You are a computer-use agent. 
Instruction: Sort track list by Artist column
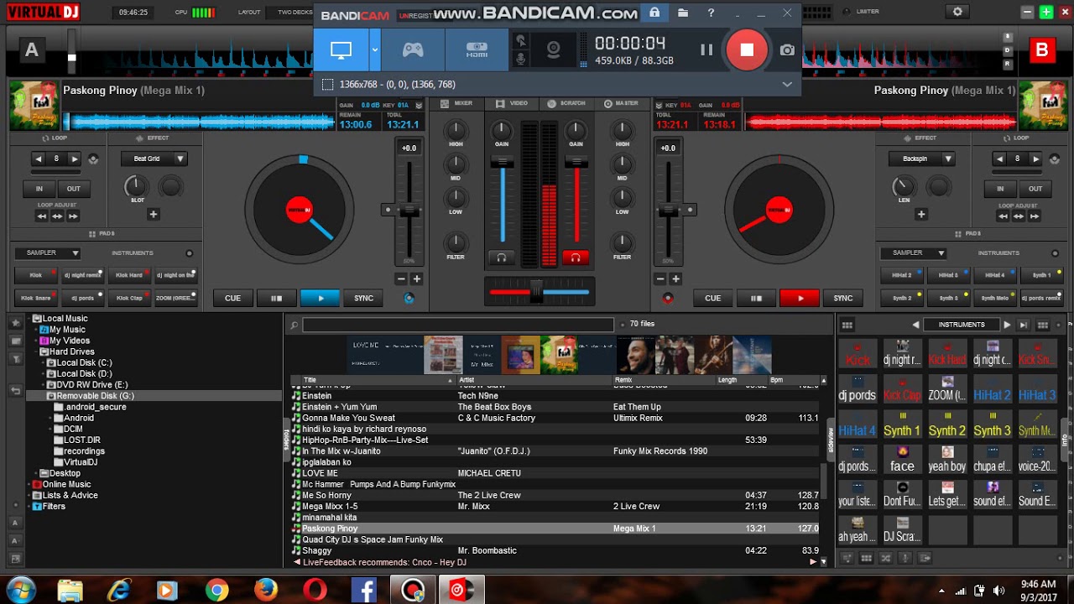click(534, 380)
